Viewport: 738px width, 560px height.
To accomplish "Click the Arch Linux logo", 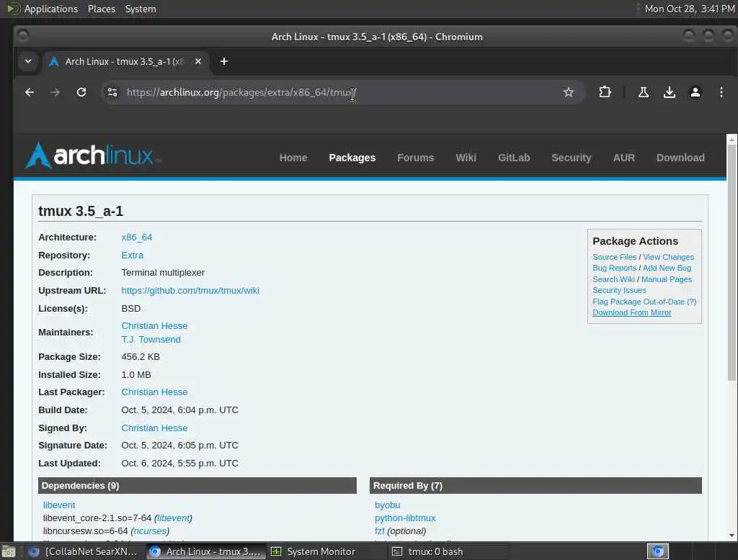I will point(93,155).
